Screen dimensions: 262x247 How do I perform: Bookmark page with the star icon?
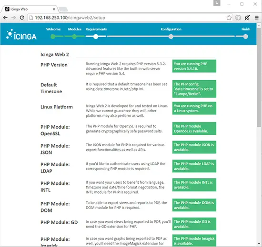point(229,18)
